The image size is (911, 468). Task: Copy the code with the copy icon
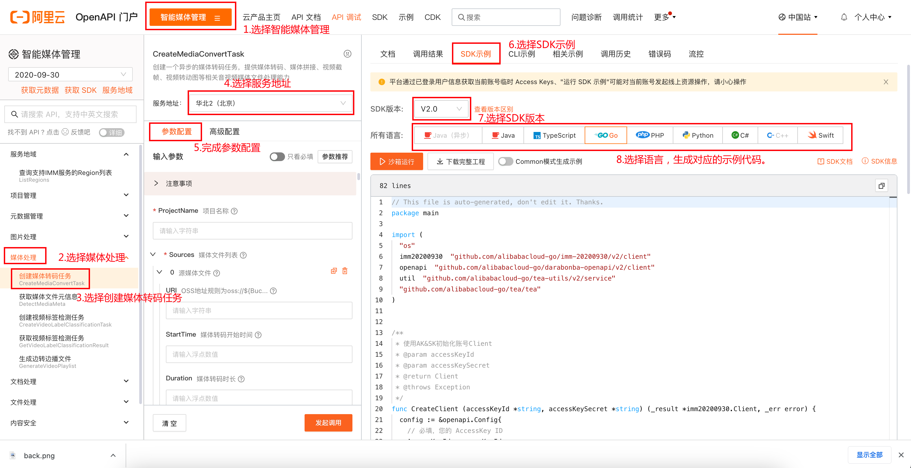(x=881, y=186)
